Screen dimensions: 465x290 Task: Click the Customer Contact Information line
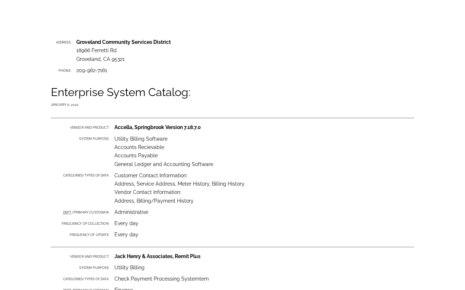click(151, 175)
